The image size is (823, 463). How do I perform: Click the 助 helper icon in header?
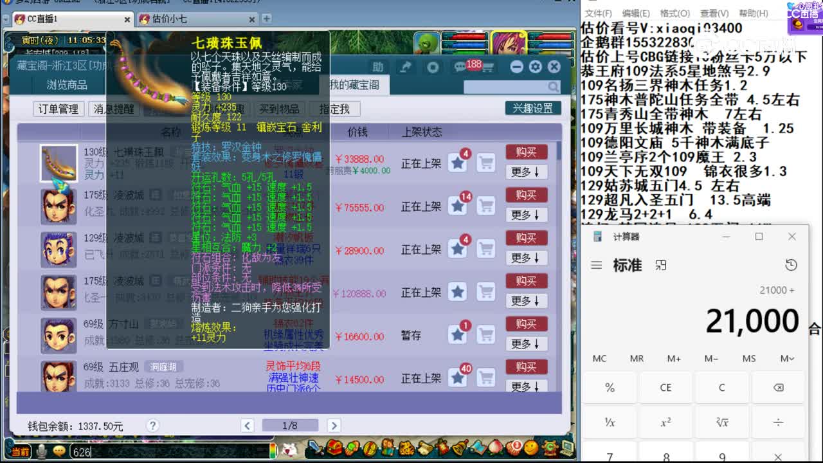point(378,67)
